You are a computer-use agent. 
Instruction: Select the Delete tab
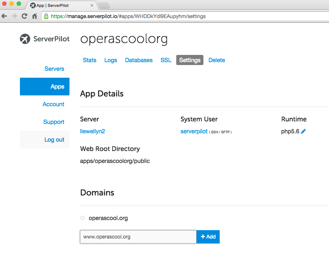point(216,60)
